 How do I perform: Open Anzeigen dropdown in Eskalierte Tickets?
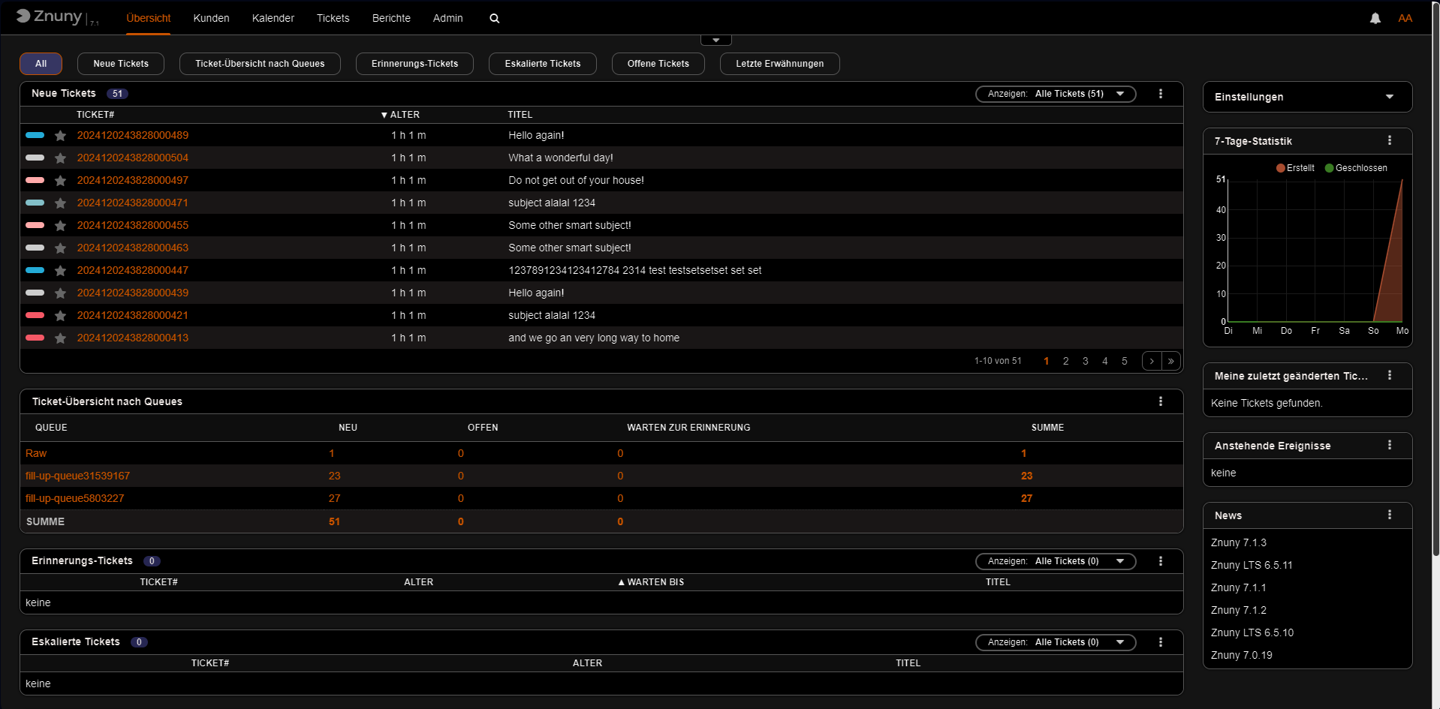pyautogui.click(x=1055, y=642)
